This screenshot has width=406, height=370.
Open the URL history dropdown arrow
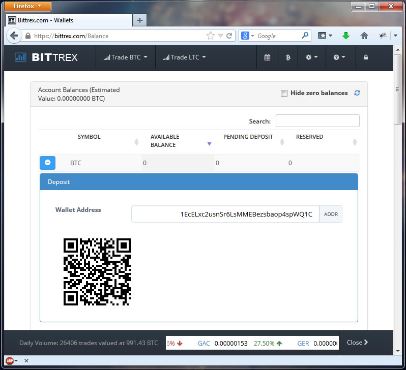click(x=220, y=36)
